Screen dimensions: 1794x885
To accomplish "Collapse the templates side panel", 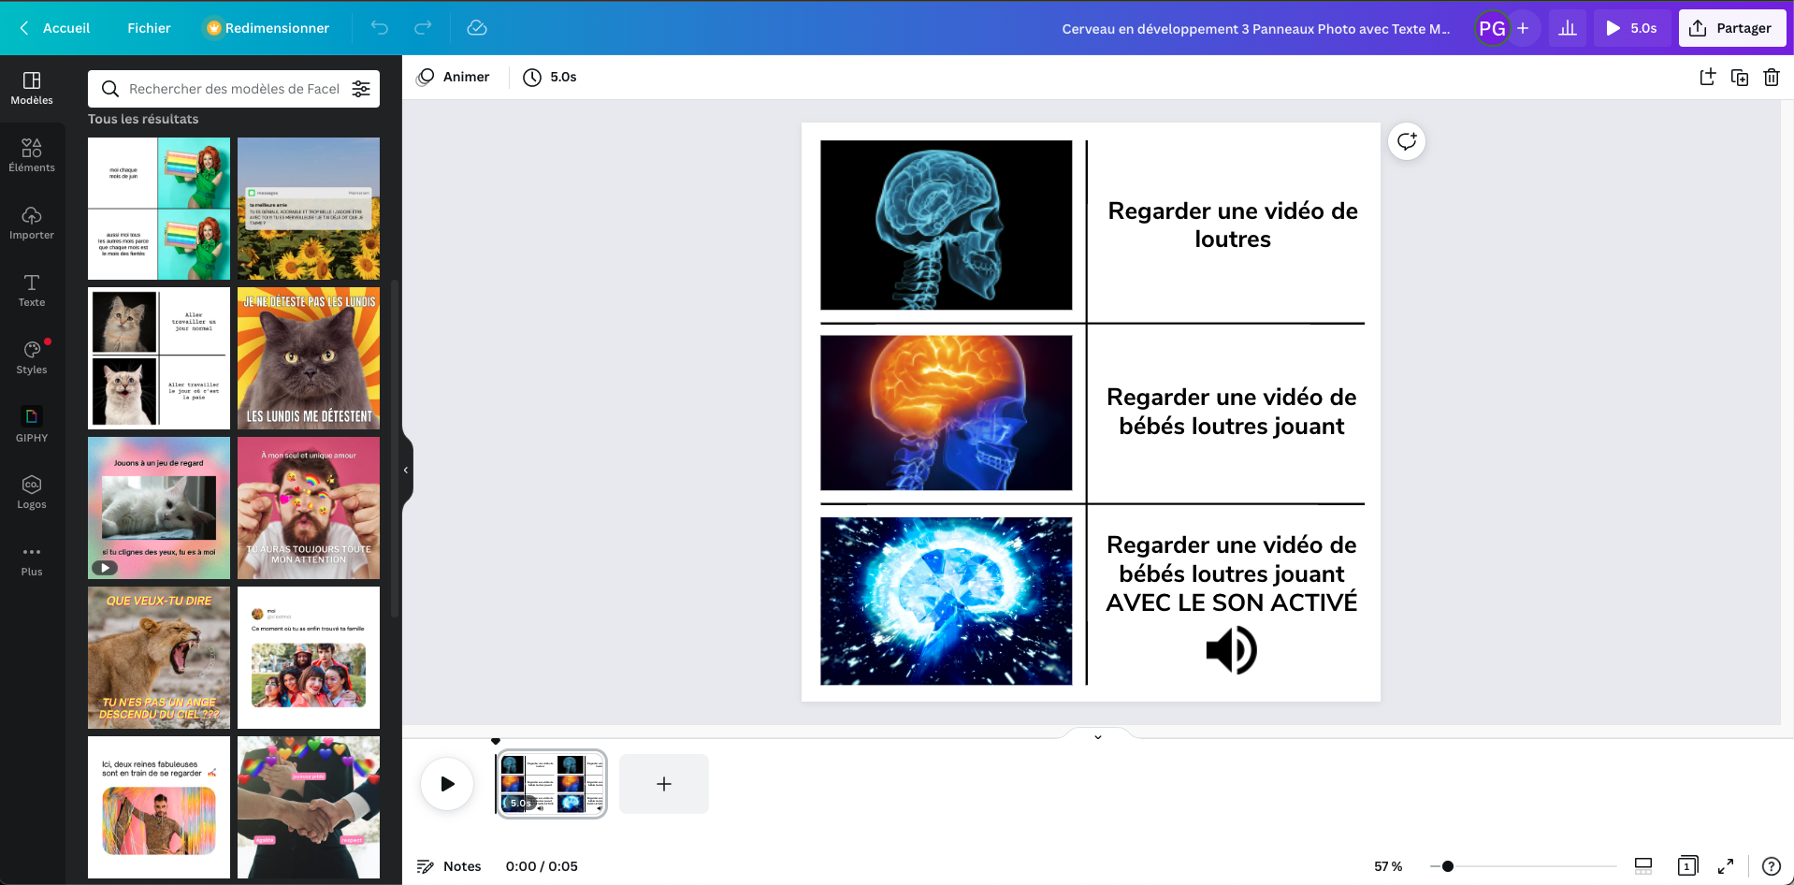I will pyautogui.click(x=405, y=470).
